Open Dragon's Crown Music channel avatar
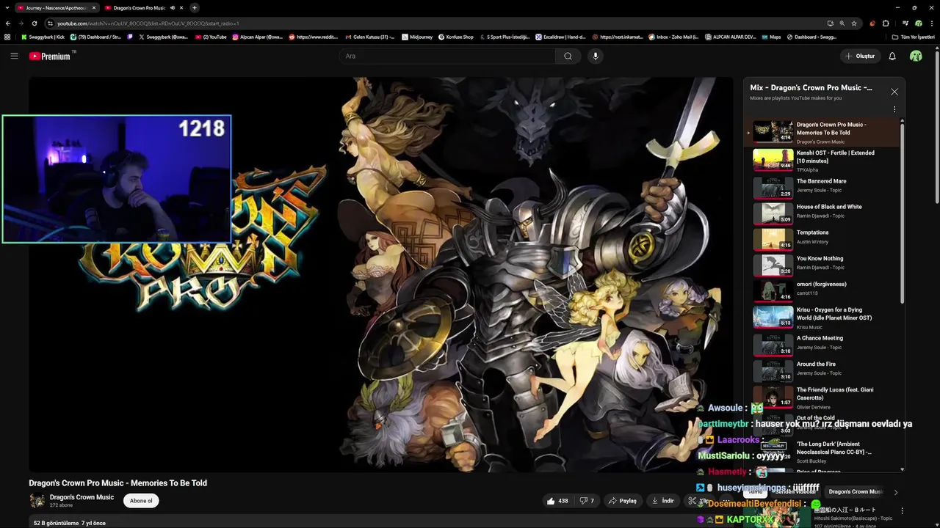940x528 pixels. tap(37, 501)
